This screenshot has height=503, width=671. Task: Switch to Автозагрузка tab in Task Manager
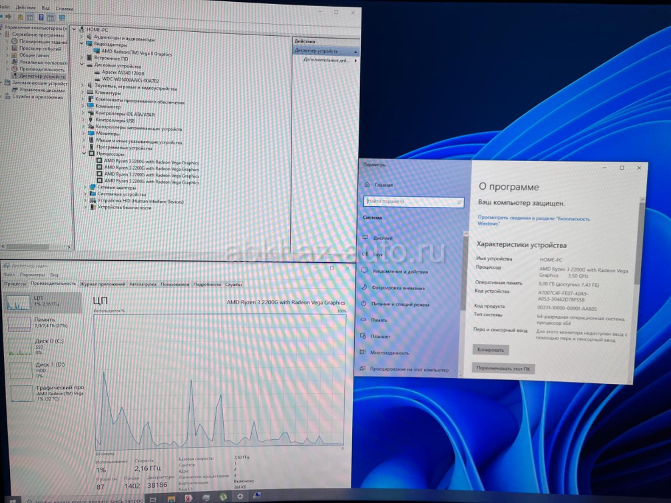143,284
